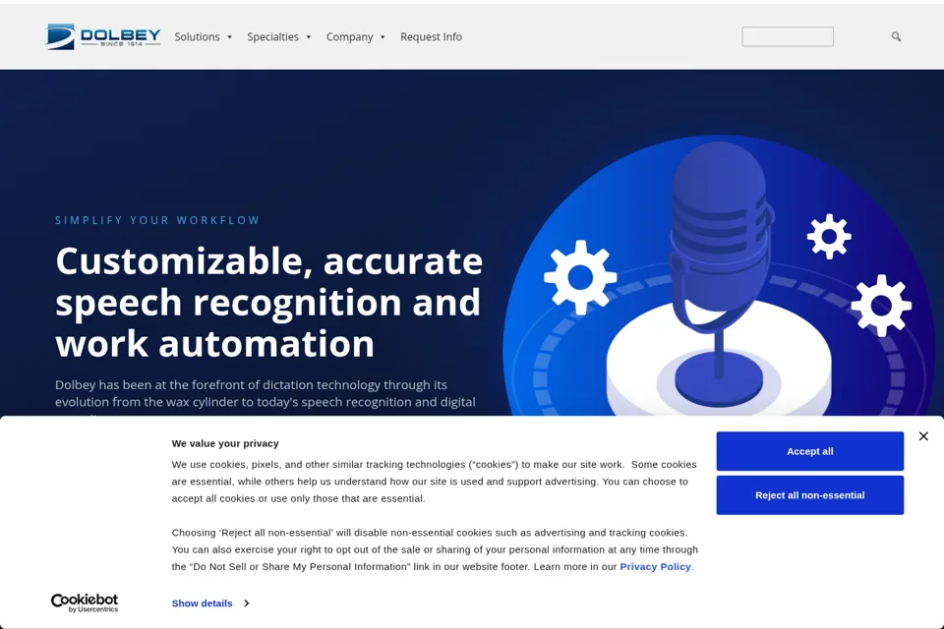
Task: Click the Show details link
Action: 202,603
